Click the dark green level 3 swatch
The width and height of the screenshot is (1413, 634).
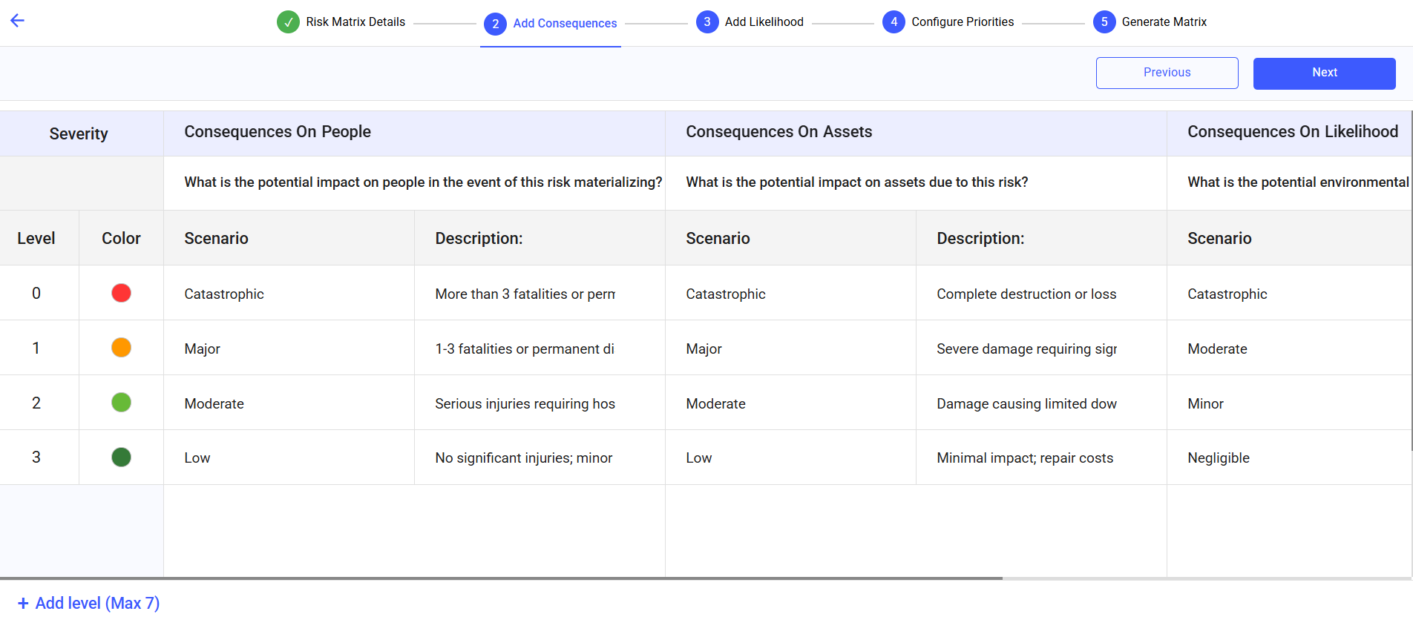click(121, 458)
